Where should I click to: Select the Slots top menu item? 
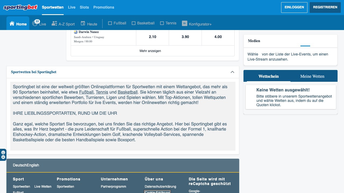84,7
